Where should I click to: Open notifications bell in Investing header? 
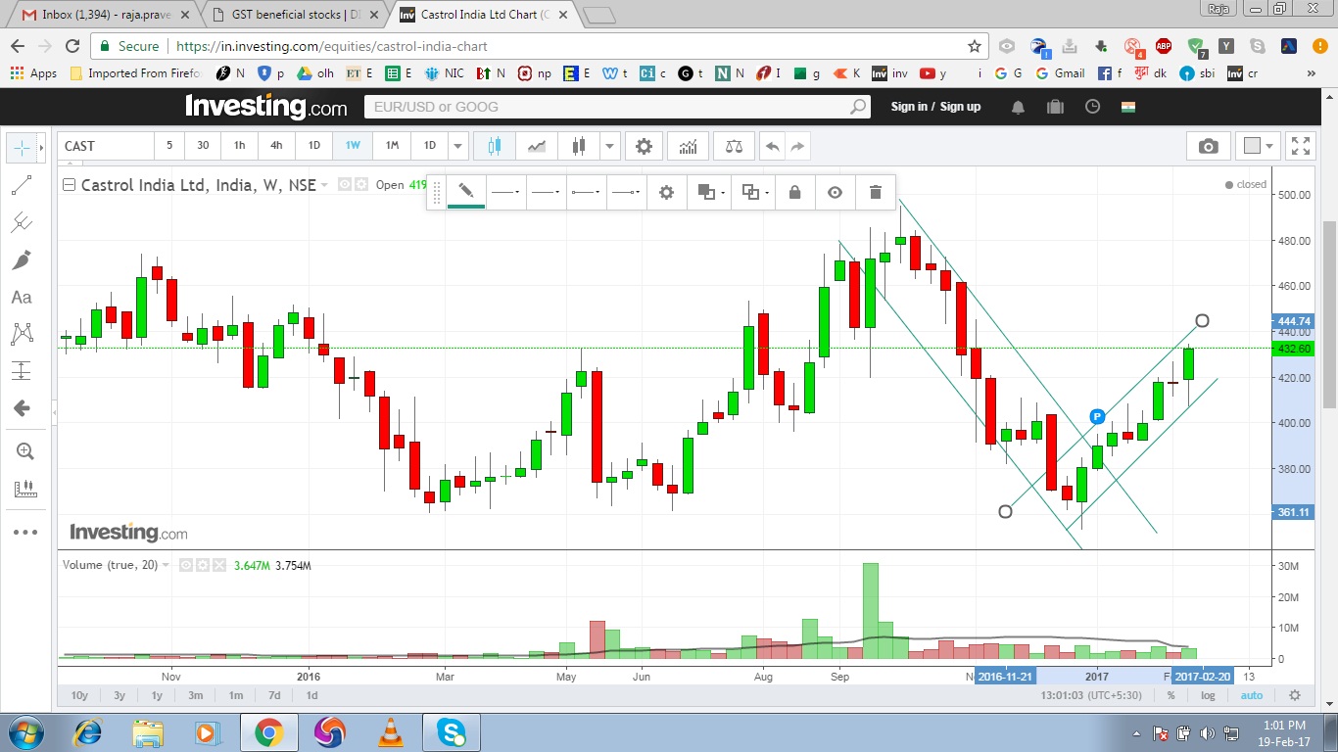[x=1019, y=107]
